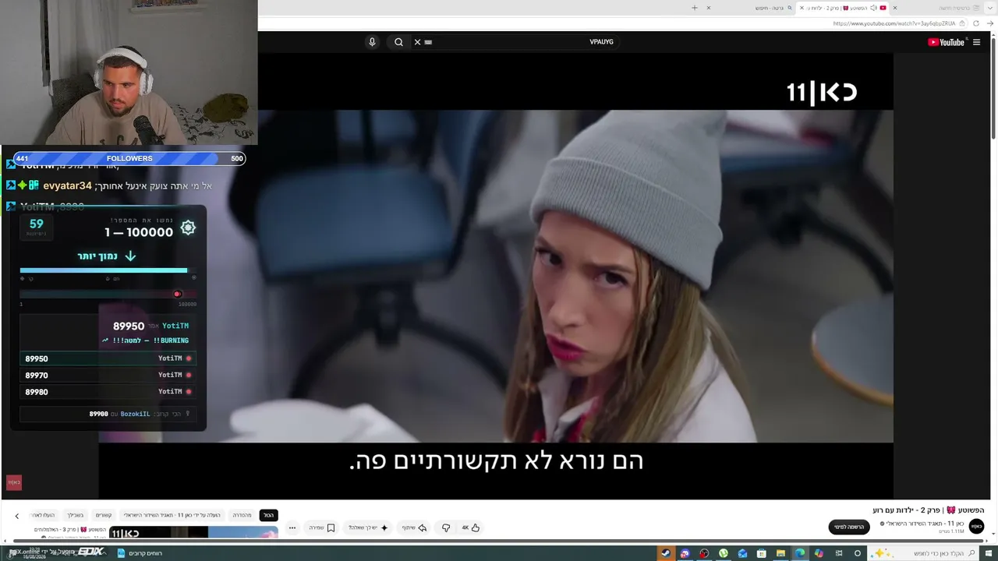Open Steam from the taskbar

point(666,553)
